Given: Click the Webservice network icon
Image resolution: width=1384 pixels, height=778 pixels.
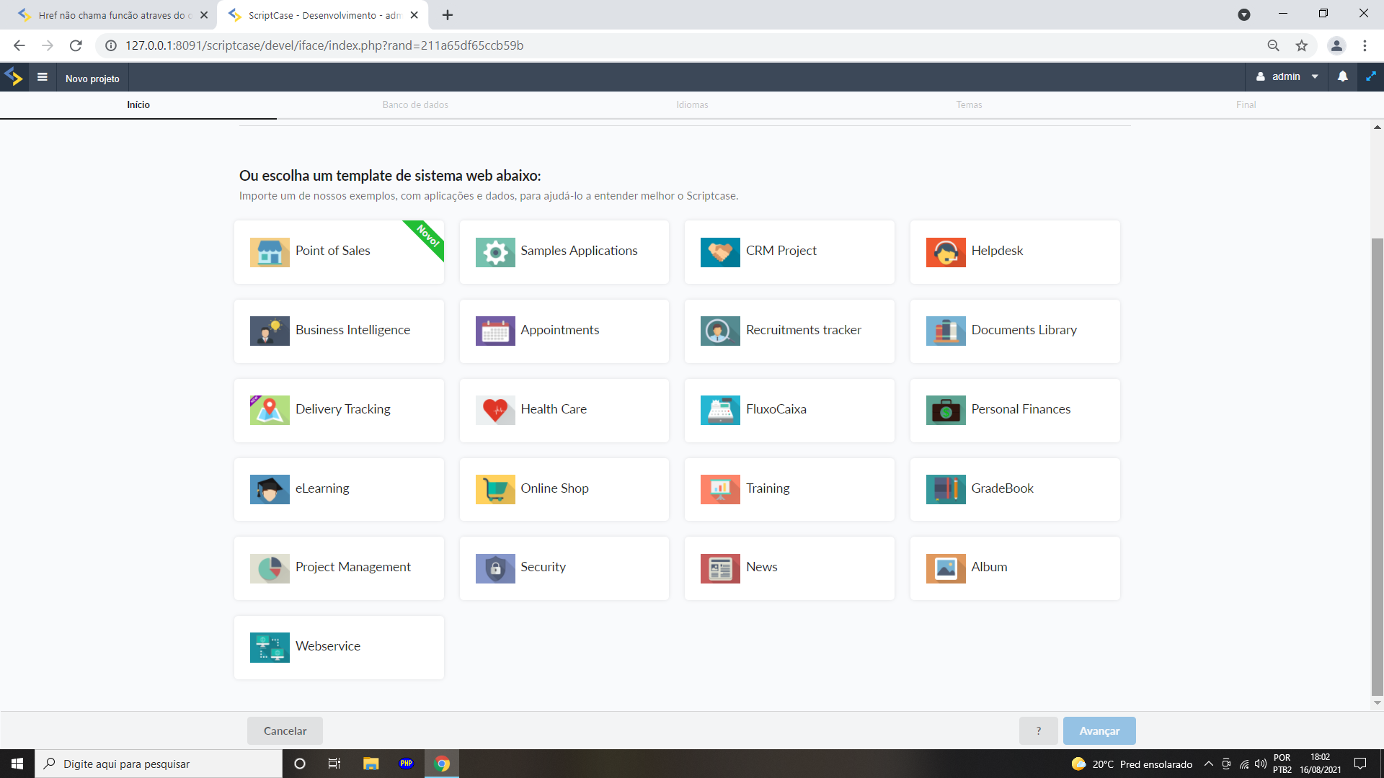Looking at the screenshot, I should point(270,648).
